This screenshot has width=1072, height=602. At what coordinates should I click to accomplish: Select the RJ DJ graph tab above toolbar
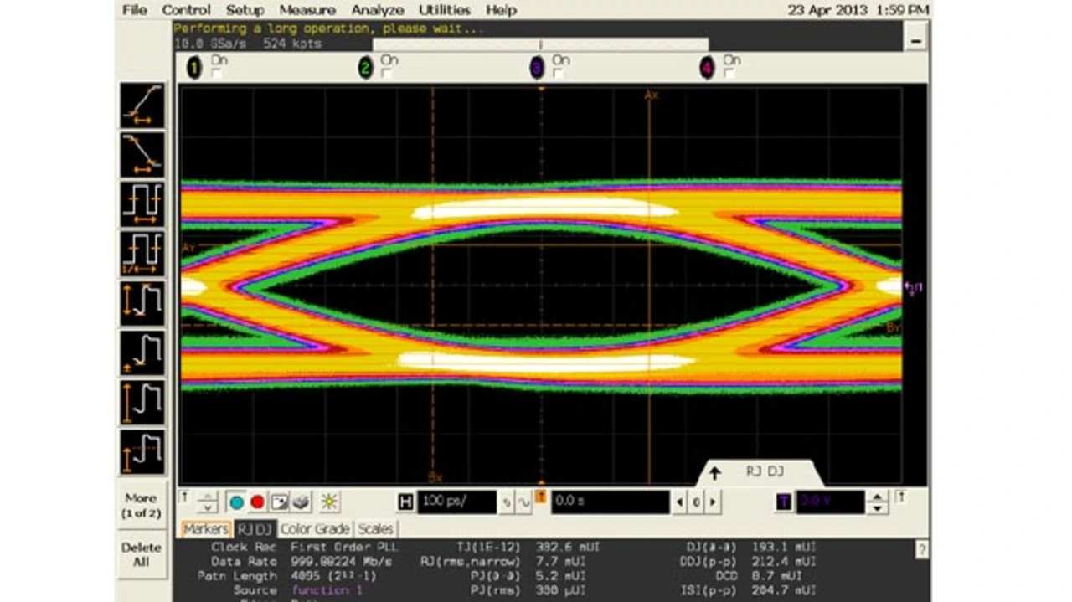(762, 473)
